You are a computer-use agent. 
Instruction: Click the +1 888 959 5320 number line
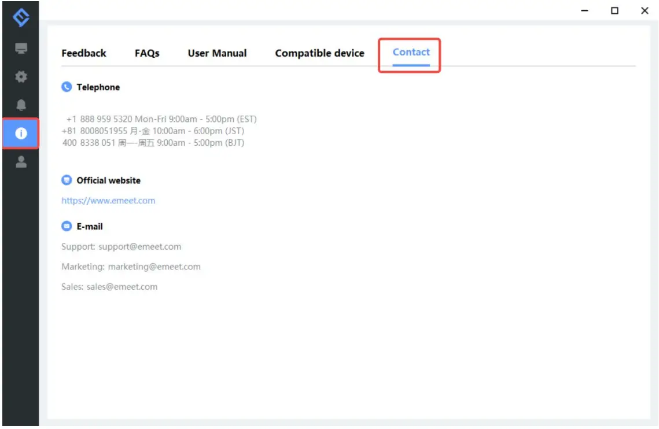(x=161, y=119)
